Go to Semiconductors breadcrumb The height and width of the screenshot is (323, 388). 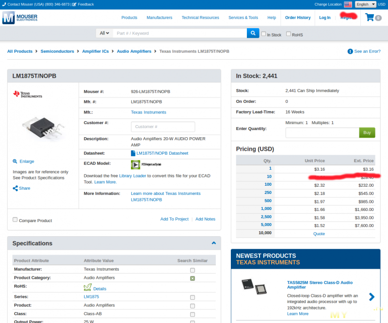[x=57, y=51]
